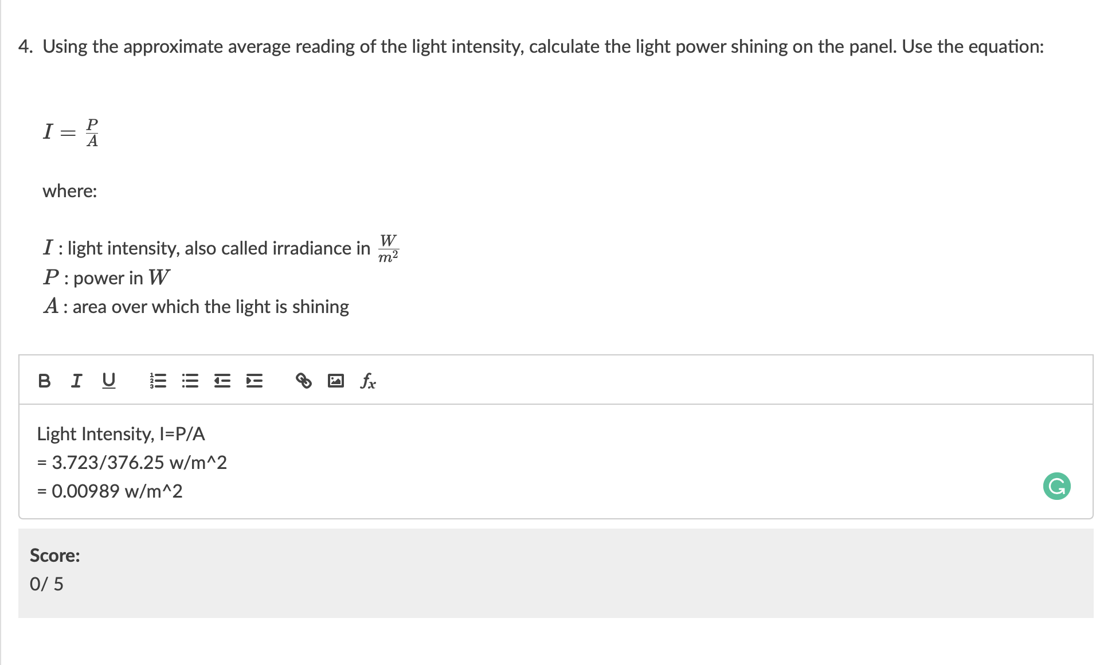Toggle bold formatting in the editor
Viewport: 1096px width, 665px height.
(x=44, y=381)
